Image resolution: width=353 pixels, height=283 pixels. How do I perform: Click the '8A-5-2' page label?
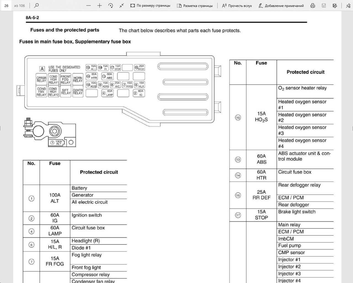coord(32,18)
